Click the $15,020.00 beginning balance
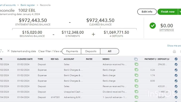181x102 pixels. (x=32, y=32)
